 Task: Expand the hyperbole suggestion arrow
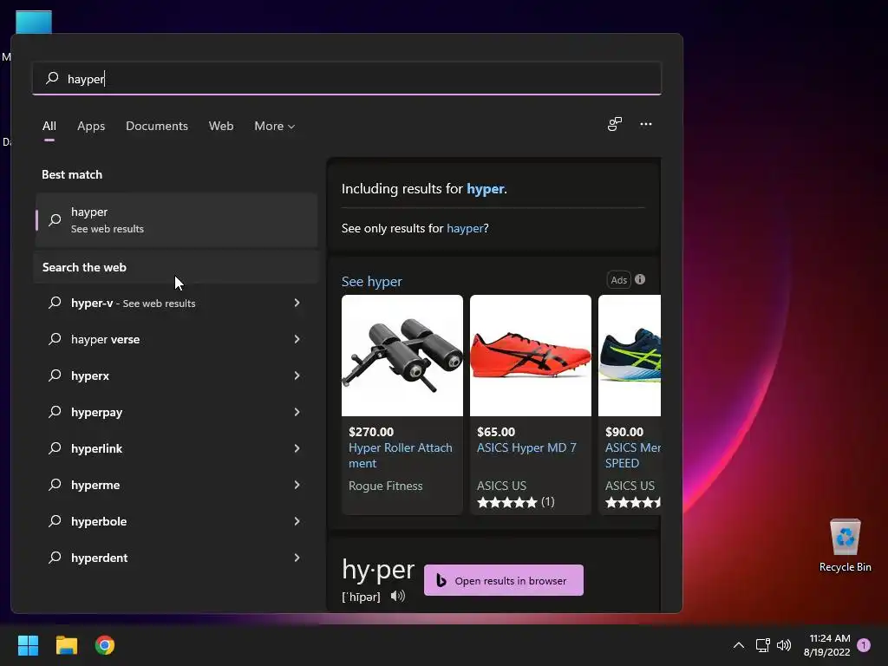point(297,521)
